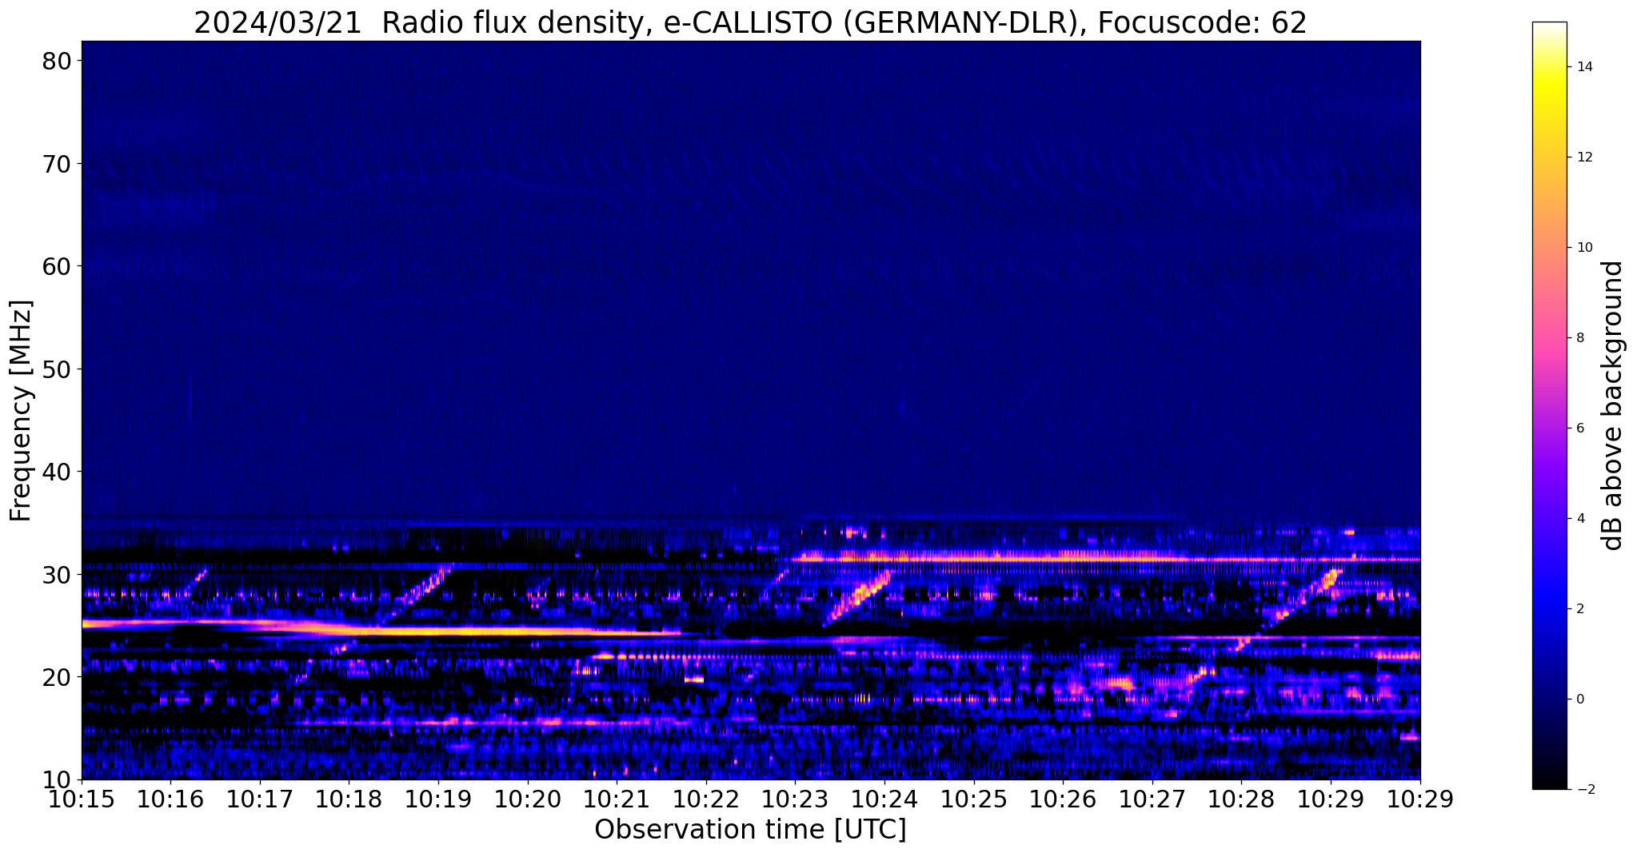Screen dimensions: 1637x853
Task: Click the 50 MHz frequency tick label
Action: (57, 369)
